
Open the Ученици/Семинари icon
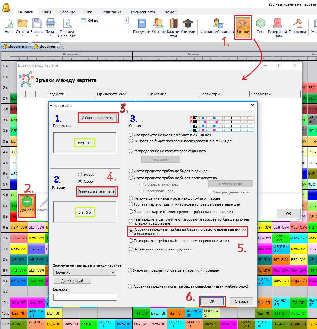pos(217,23)
